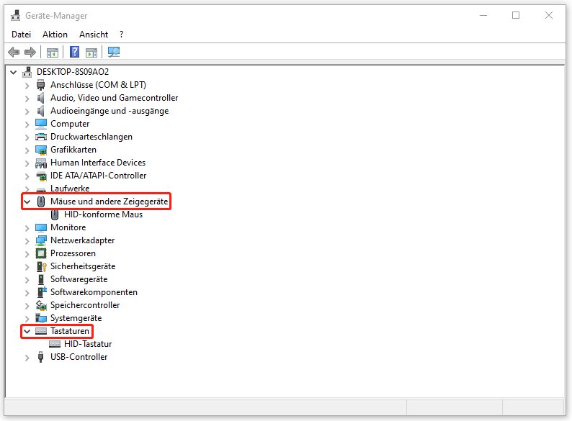Toggle the action pane toolbar icon
Image resolution: width=572 pixels, height=421 pixels.
click(91, 53)
